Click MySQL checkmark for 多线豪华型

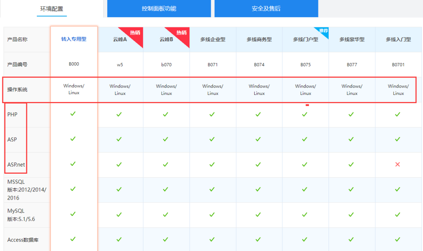pos(351,215)
